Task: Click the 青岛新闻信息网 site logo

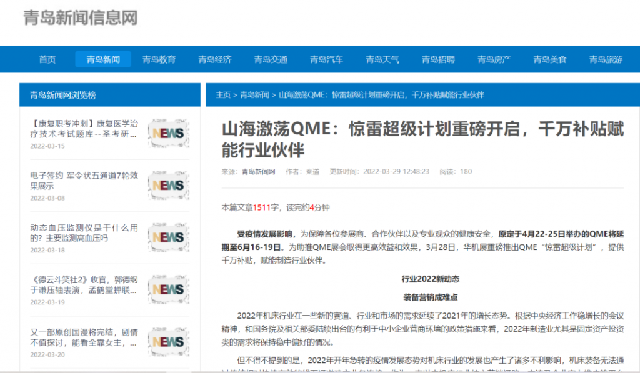Action: (x=81, y=18)
